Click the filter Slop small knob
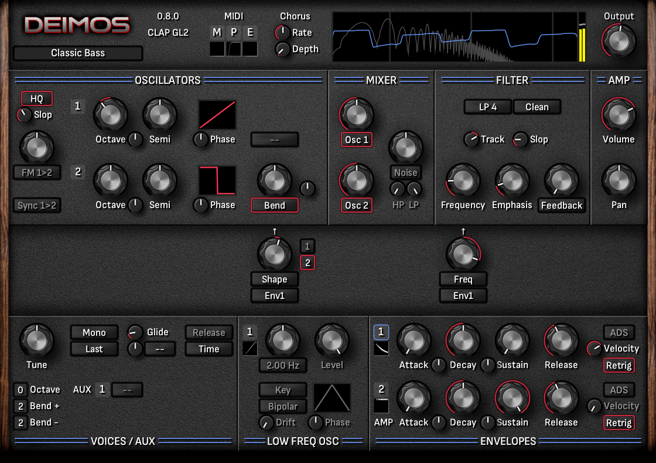Screen dimensions: 656x463 coord(521,139)
